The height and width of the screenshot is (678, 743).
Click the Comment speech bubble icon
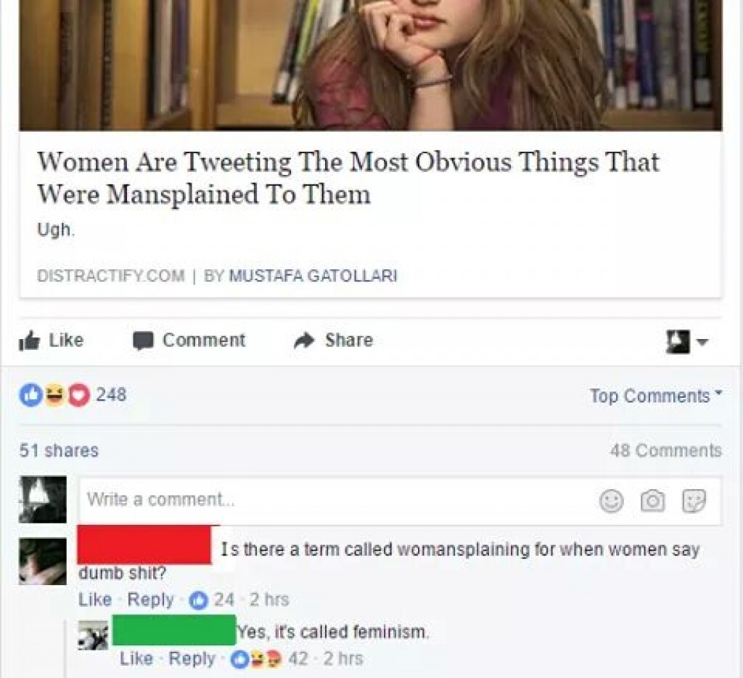143,340
